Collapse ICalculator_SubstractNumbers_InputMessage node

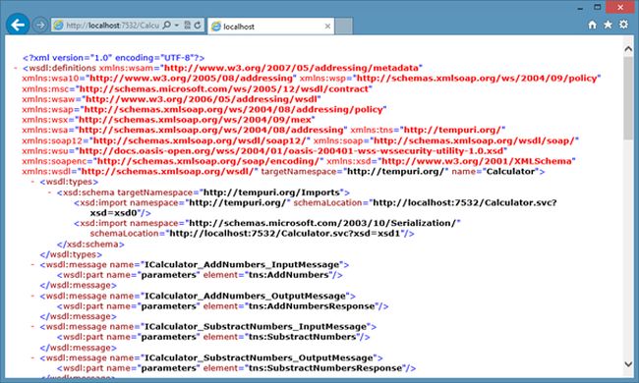[x=32, y=326]
